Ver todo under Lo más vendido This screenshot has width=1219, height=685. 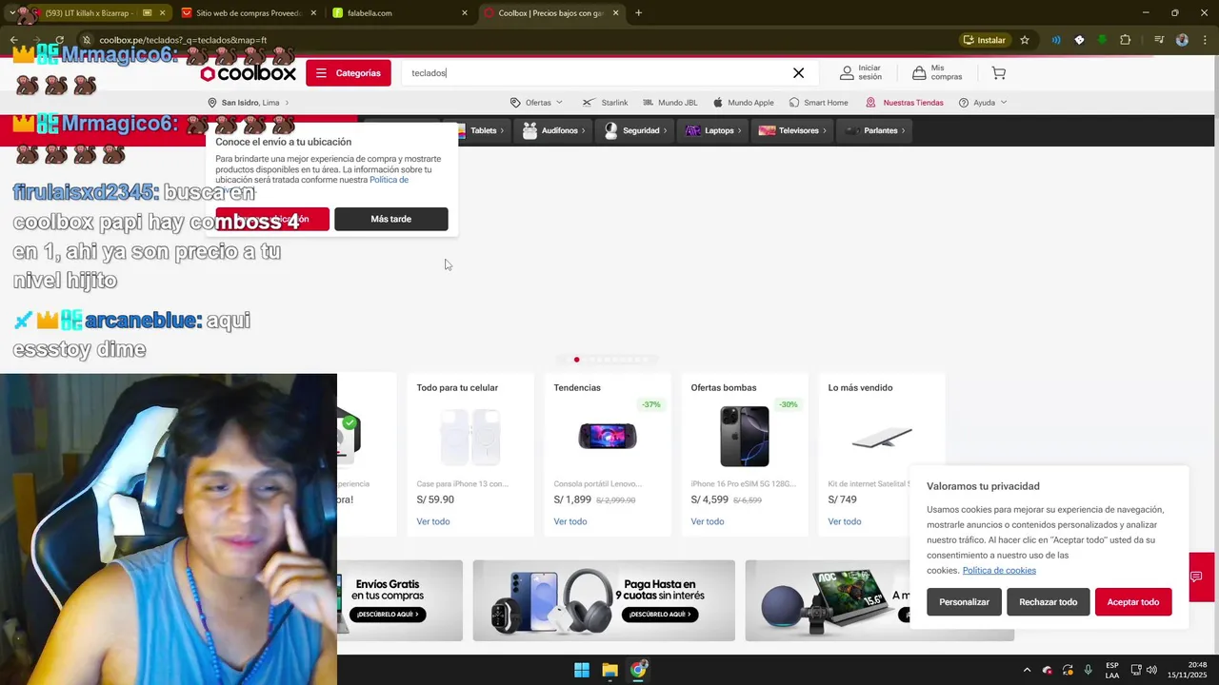point(845,521)
